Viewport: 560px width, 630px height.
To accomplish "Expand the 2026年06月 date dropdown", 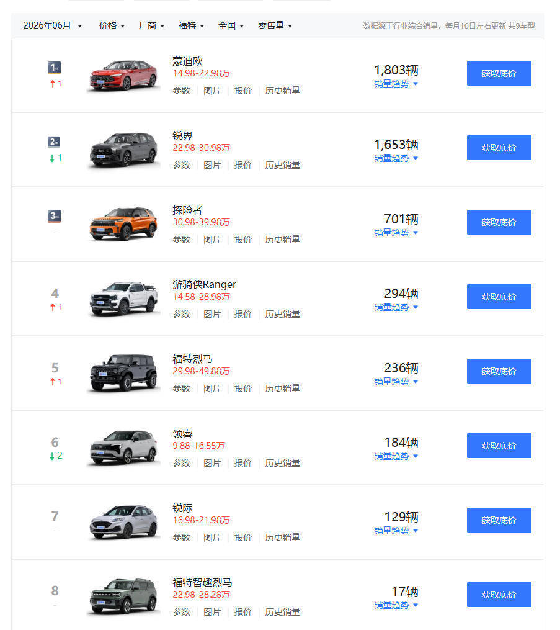I will pyautogui.click(x=53, y=25).
